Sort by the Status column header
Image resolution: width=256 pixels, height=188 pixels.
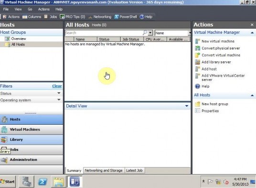point(109,40)
